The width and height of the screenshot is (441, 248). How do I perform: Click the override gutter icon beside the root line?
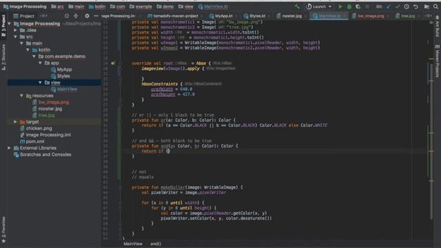pos(113,63)
